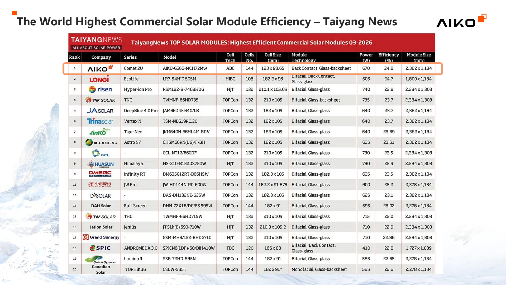Click the DMEGC Solar logo
Image resolution: width=506 pixels, height=285 pixels.
[100, 174]
